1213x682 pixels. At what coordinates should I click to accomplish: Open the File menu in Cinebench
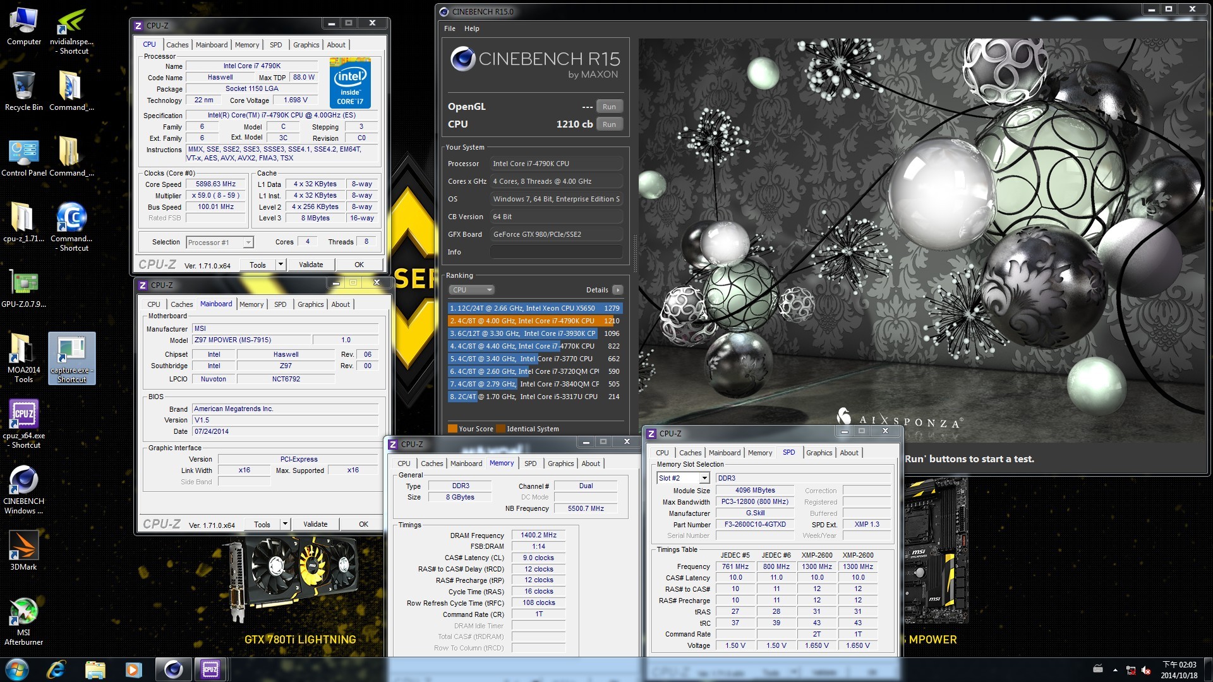(x=450, y=28)
